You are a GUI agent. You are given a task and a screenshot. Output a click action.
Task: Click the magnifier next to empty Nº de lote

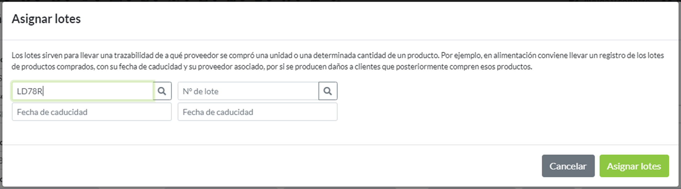click(328, 91)
